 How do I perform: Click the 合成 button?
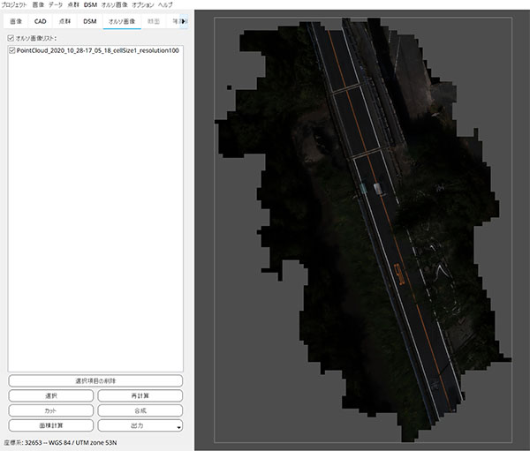(140, 410)
